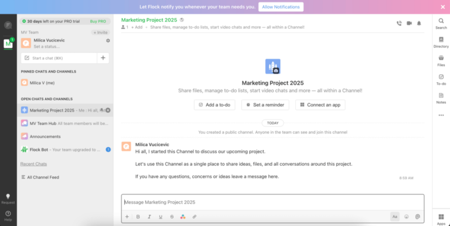This screenshot has width=450, height=226.
Task: Click the plus button to create new chat
Action: [x=103, y=58]
